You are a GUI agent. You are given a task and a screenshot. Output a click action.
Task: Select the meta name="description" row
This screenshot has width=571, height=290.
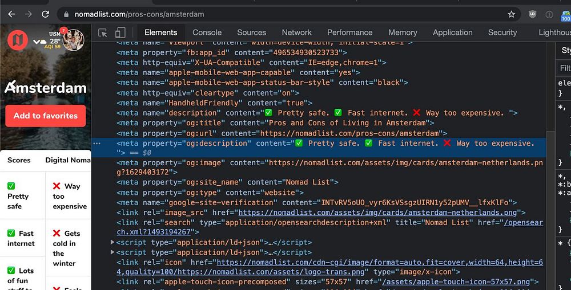click(317, 113)
